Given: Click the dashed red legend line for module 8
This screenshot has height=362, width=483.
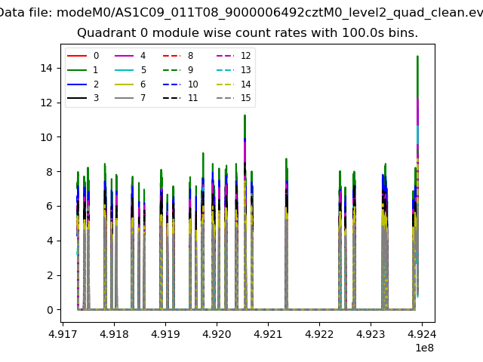Looking at the screenshot, I should coord(173,56).
